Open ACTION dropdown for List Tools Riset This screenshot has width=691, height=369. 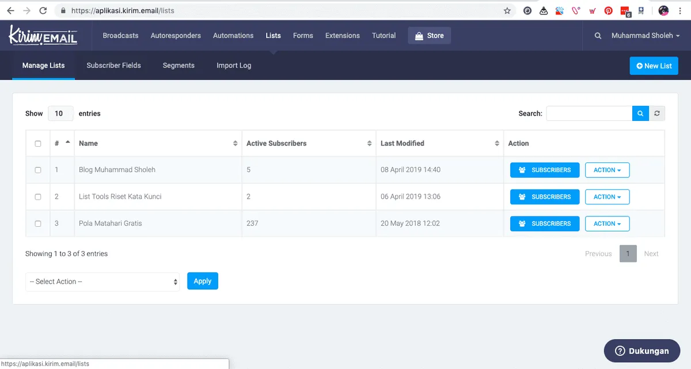[x=607, y=197]
